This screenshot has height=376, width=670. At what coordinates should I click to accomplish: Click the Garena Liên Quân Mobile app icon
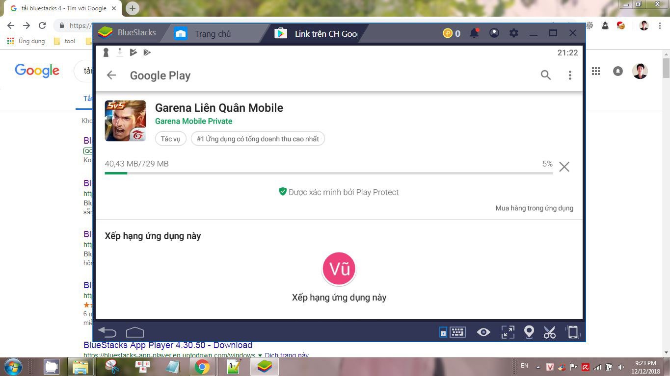(125, 121)
